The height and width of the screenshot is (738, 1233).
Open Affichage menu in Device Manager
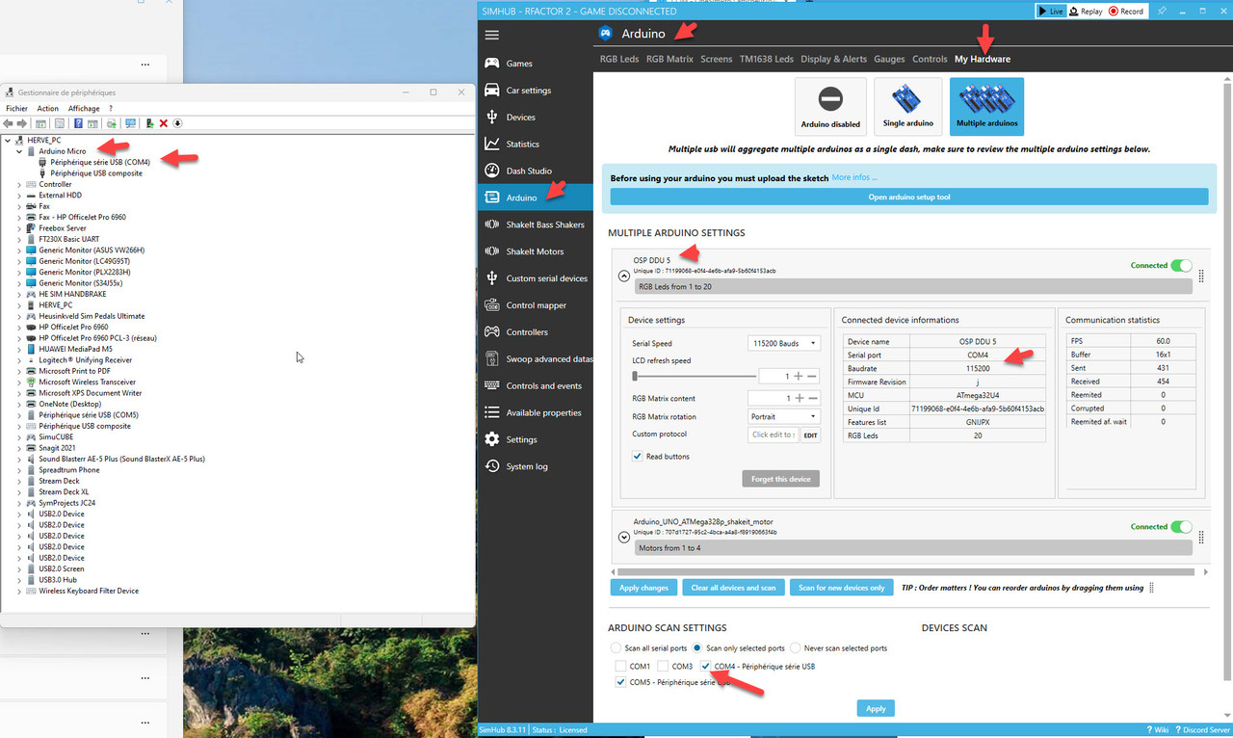(x=84, y=109)
